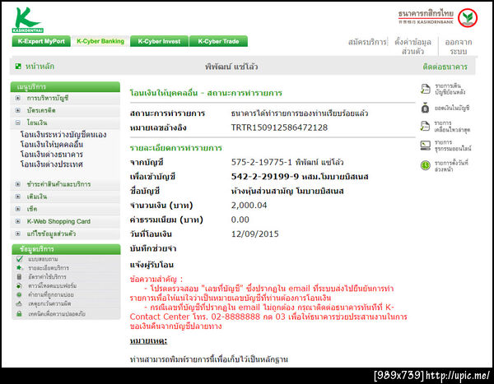Image resolution: width=494 pixels, height=384 pixels.
Task: Click the icon for เหตุยกเว้นความผิด
Action: [19, 303]
